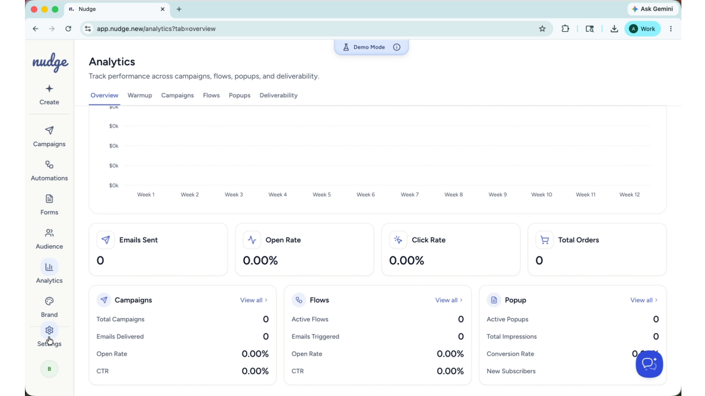Go to Automations in sidebar
The width and height of the screenshot is (705, 396).
coord(49,171)
